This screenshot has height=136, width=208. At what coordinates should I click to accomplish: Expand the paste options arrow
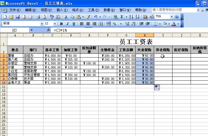[x=83, y=17]
